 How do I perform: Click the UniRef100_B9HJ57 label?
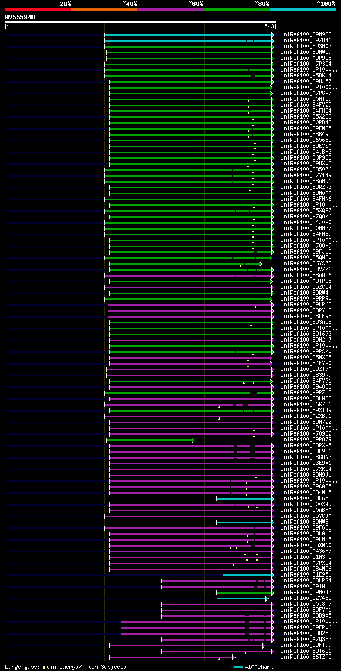point(306,81)
